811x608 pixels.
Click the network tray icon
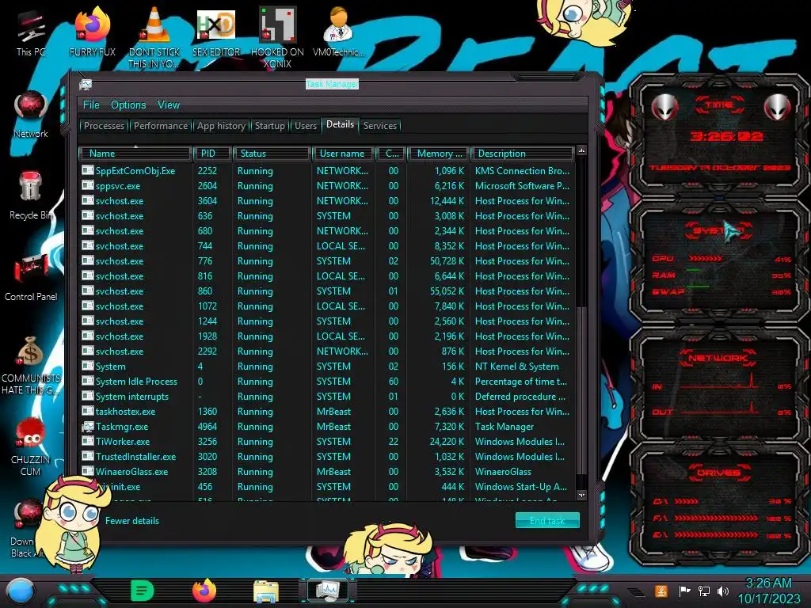pos(704,591)
